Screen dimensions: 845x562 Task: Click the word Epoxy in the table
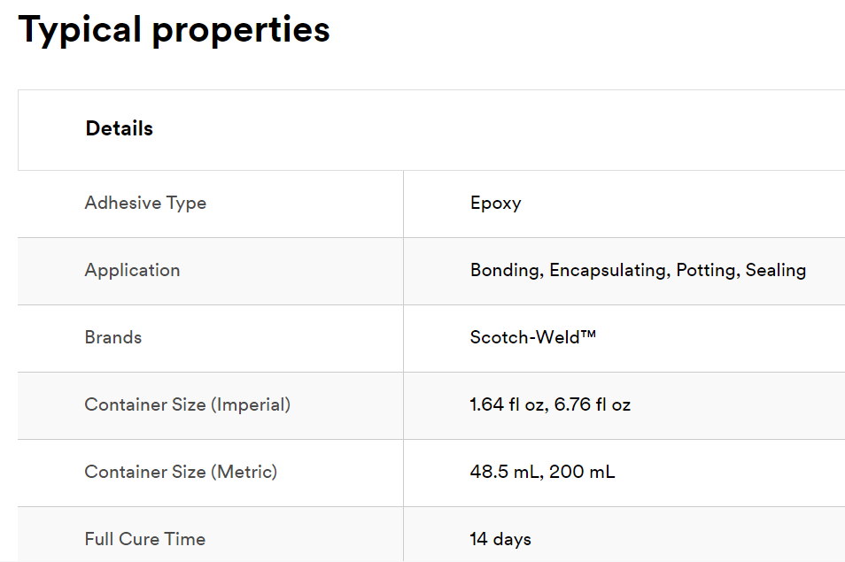click(x=496, y=204)
